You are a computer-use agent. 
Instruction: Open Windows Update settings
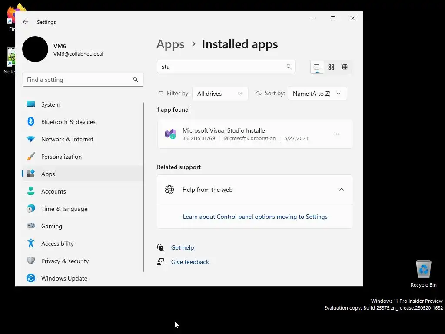[x=82, y=278]
